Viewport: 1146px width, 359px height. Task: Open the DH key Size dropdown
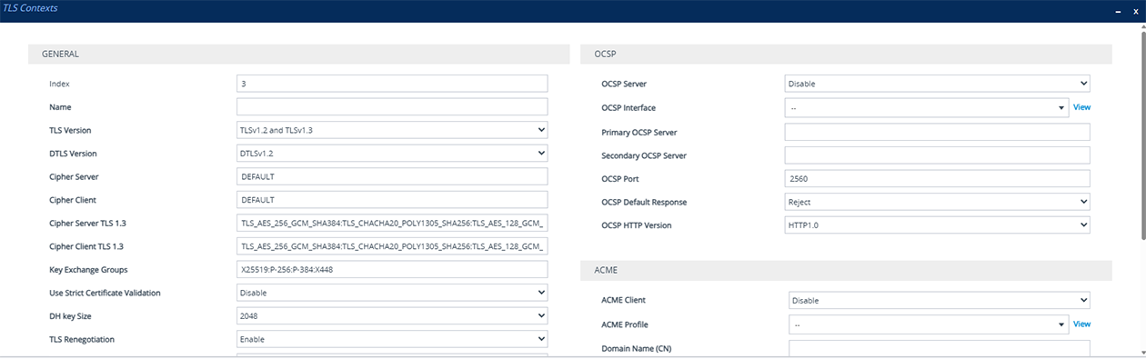coord(392,316)
